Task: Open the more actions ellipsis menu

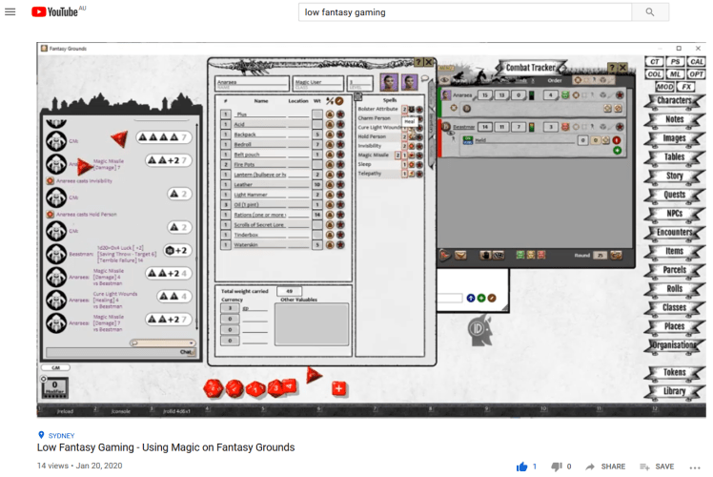Action: coord(695,467)
